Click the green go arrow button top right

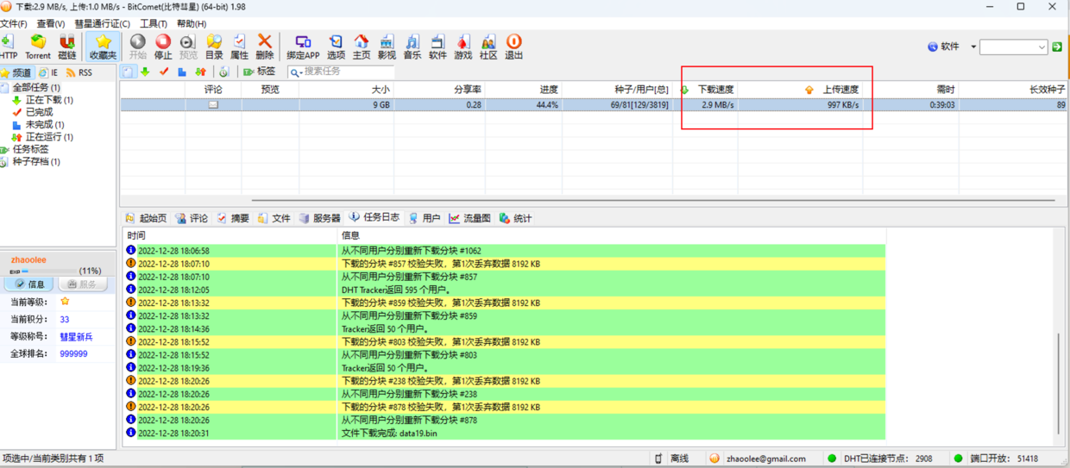(1057, 47)
